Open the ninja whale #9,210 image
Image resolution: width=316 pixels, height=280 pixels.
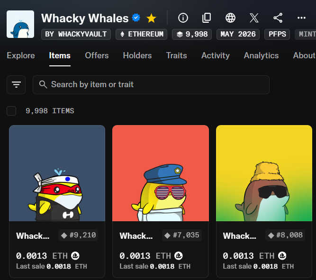click(57, 173)
